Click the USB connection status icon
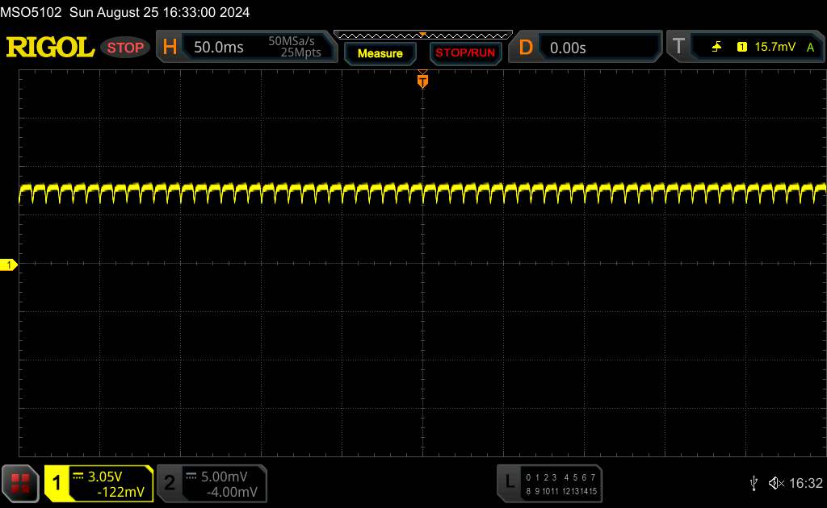The width and height of the screenshot is (827, 508). pyautogui.click(x=754, y=483)
